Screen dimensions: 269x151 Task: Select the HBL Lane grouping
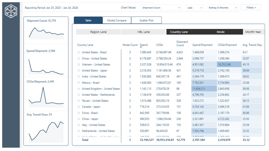[x=143, y=32]
